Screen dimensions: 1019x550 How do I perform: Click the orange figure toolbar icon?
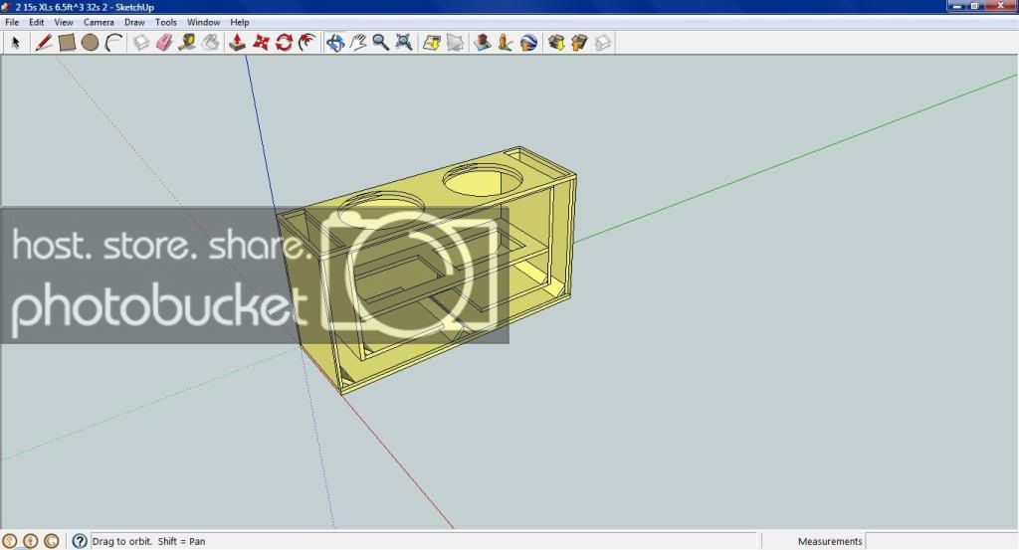pyautogui.click(x=505, y=43)
